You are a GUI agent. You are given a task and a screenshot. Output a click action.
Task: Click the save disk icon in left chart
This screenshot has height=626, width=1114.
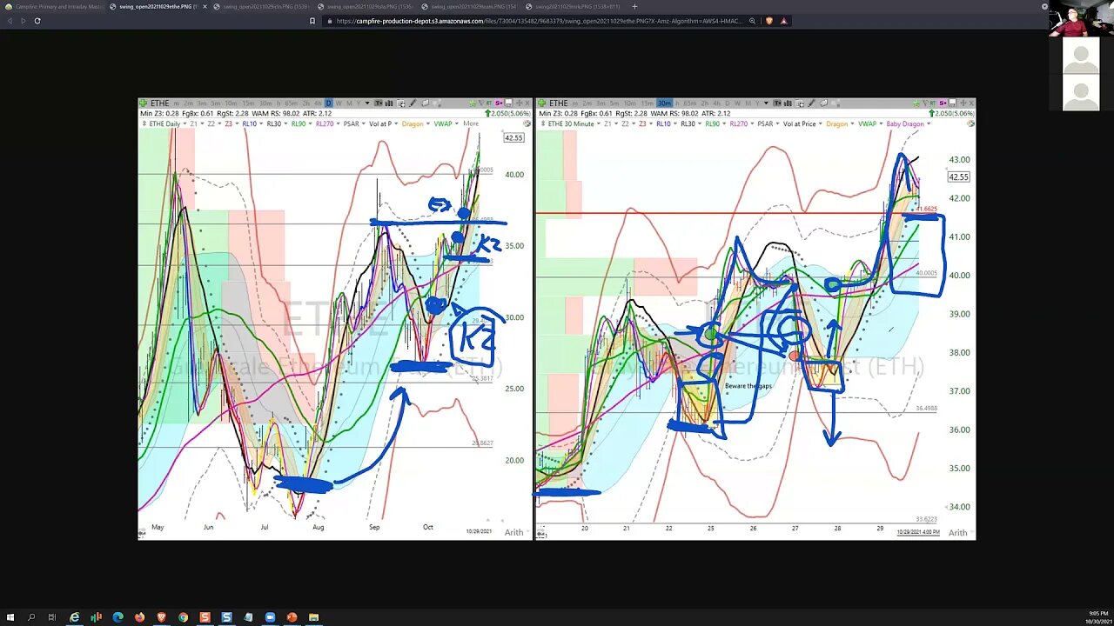coord(507,103)
